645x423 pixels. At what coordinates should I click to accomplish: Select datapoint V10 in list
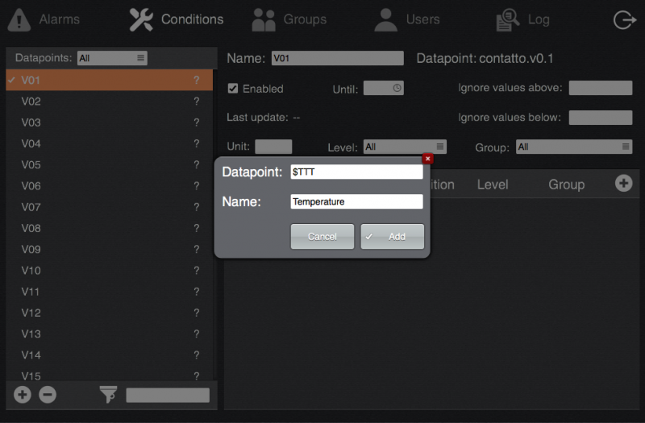pos(110,271)
